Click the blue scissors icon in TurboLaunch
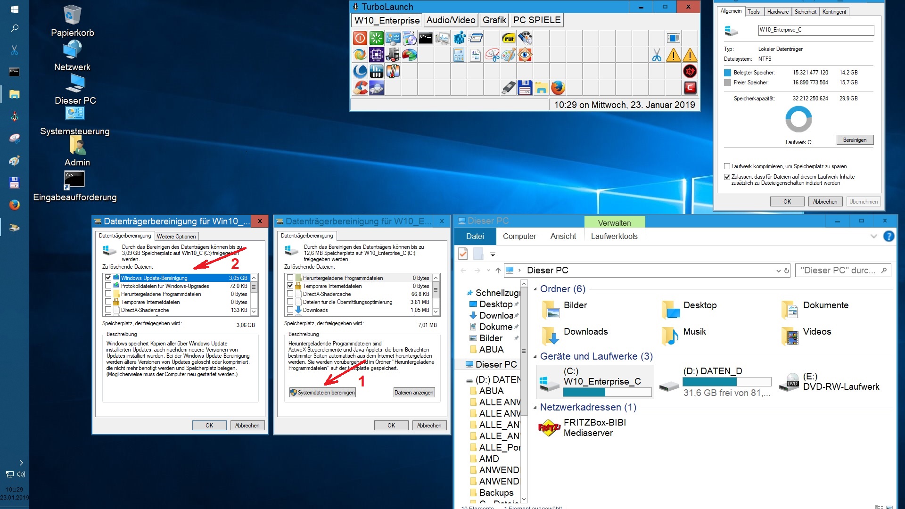The image size is (905, 509). pos(657,55)
